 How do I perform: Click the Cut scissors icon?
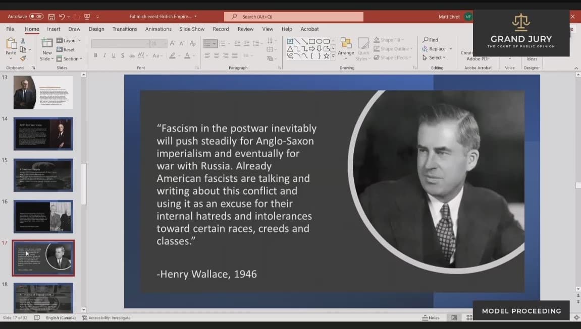pos(23,41)
